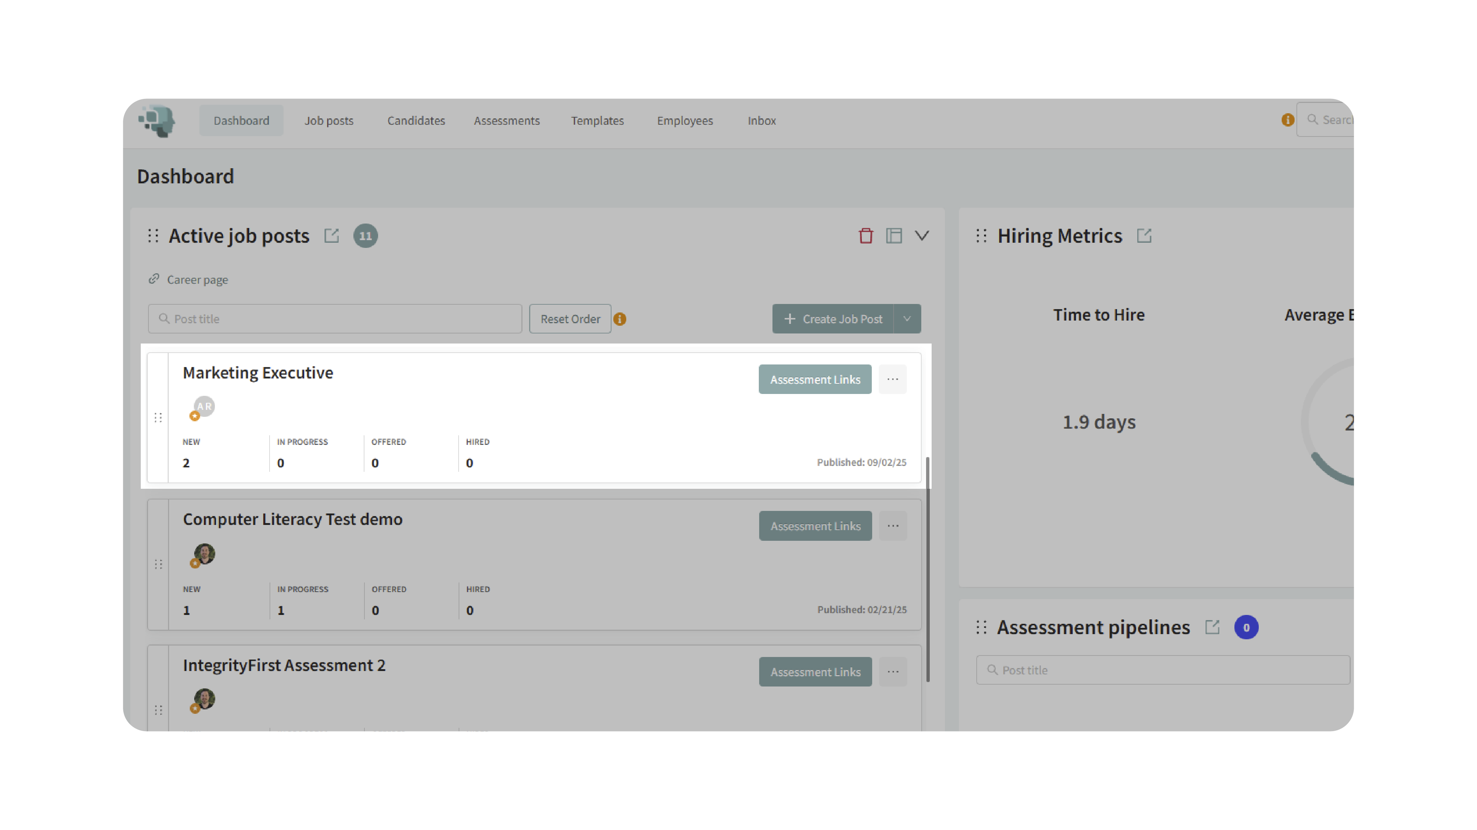Click the red trash icon in Active job posts
This screenshot has width=1477, height=830.
click(x=866, y=235)
